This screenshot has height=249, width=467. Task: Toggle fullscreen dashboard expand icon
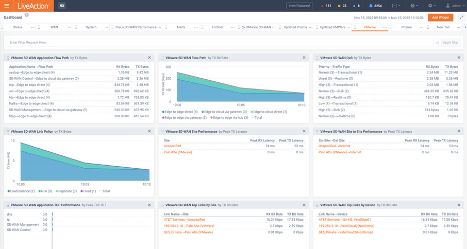(461, 17)
